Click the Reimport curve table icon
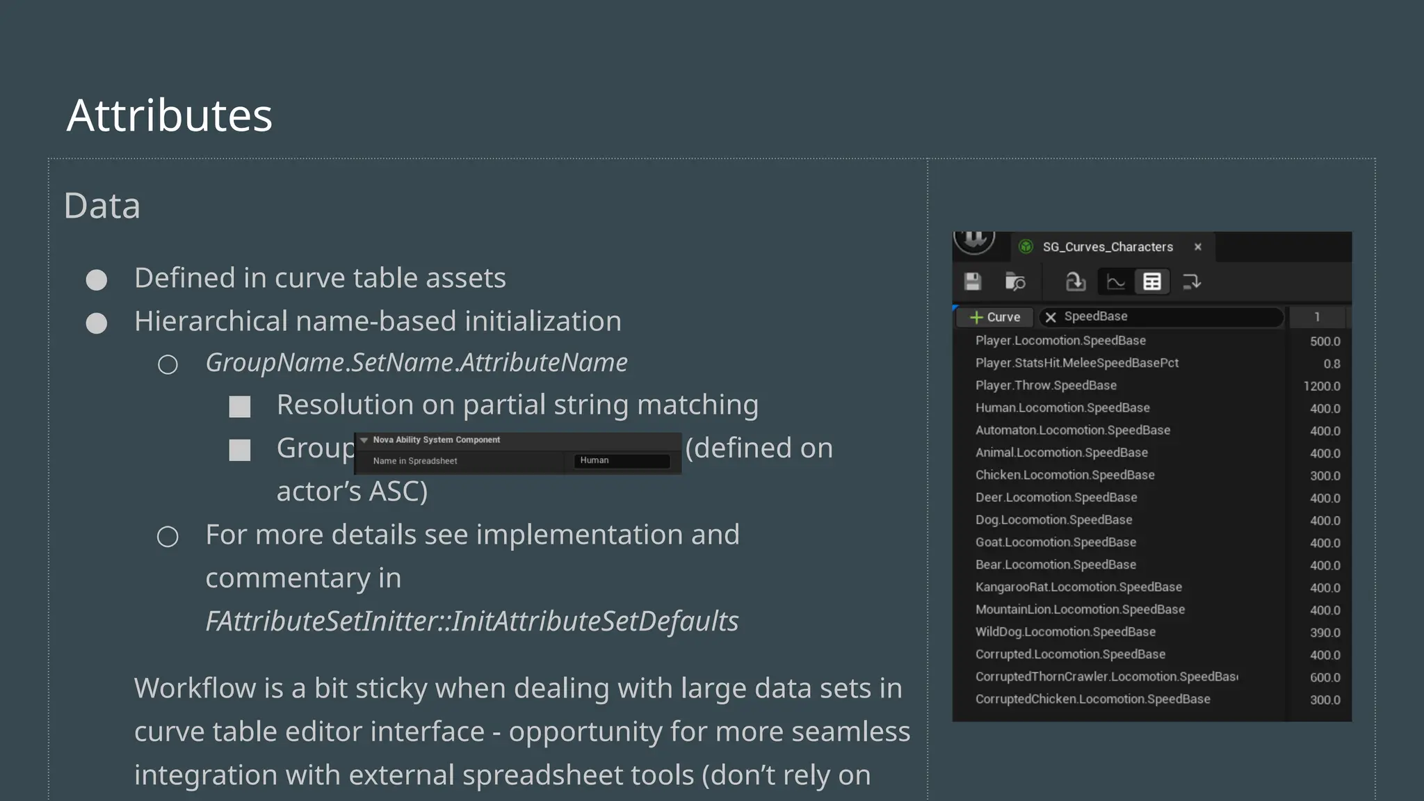1424x801 pixels. coord(1076,282)
